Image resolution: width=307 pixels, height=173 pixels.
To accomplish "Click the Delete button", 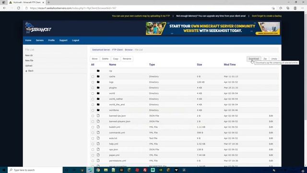I will coord(105,59).
